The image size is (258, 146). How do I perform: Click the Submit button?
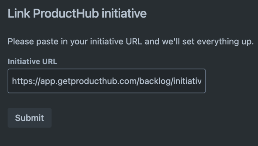coord(29,118)
